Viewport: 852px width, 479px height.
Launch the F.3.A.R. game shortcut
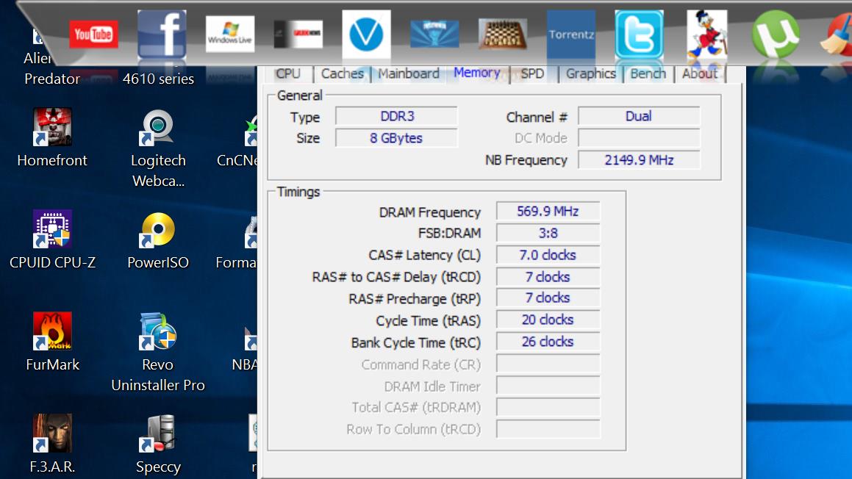pyautogui.click(x=52, y=444)
